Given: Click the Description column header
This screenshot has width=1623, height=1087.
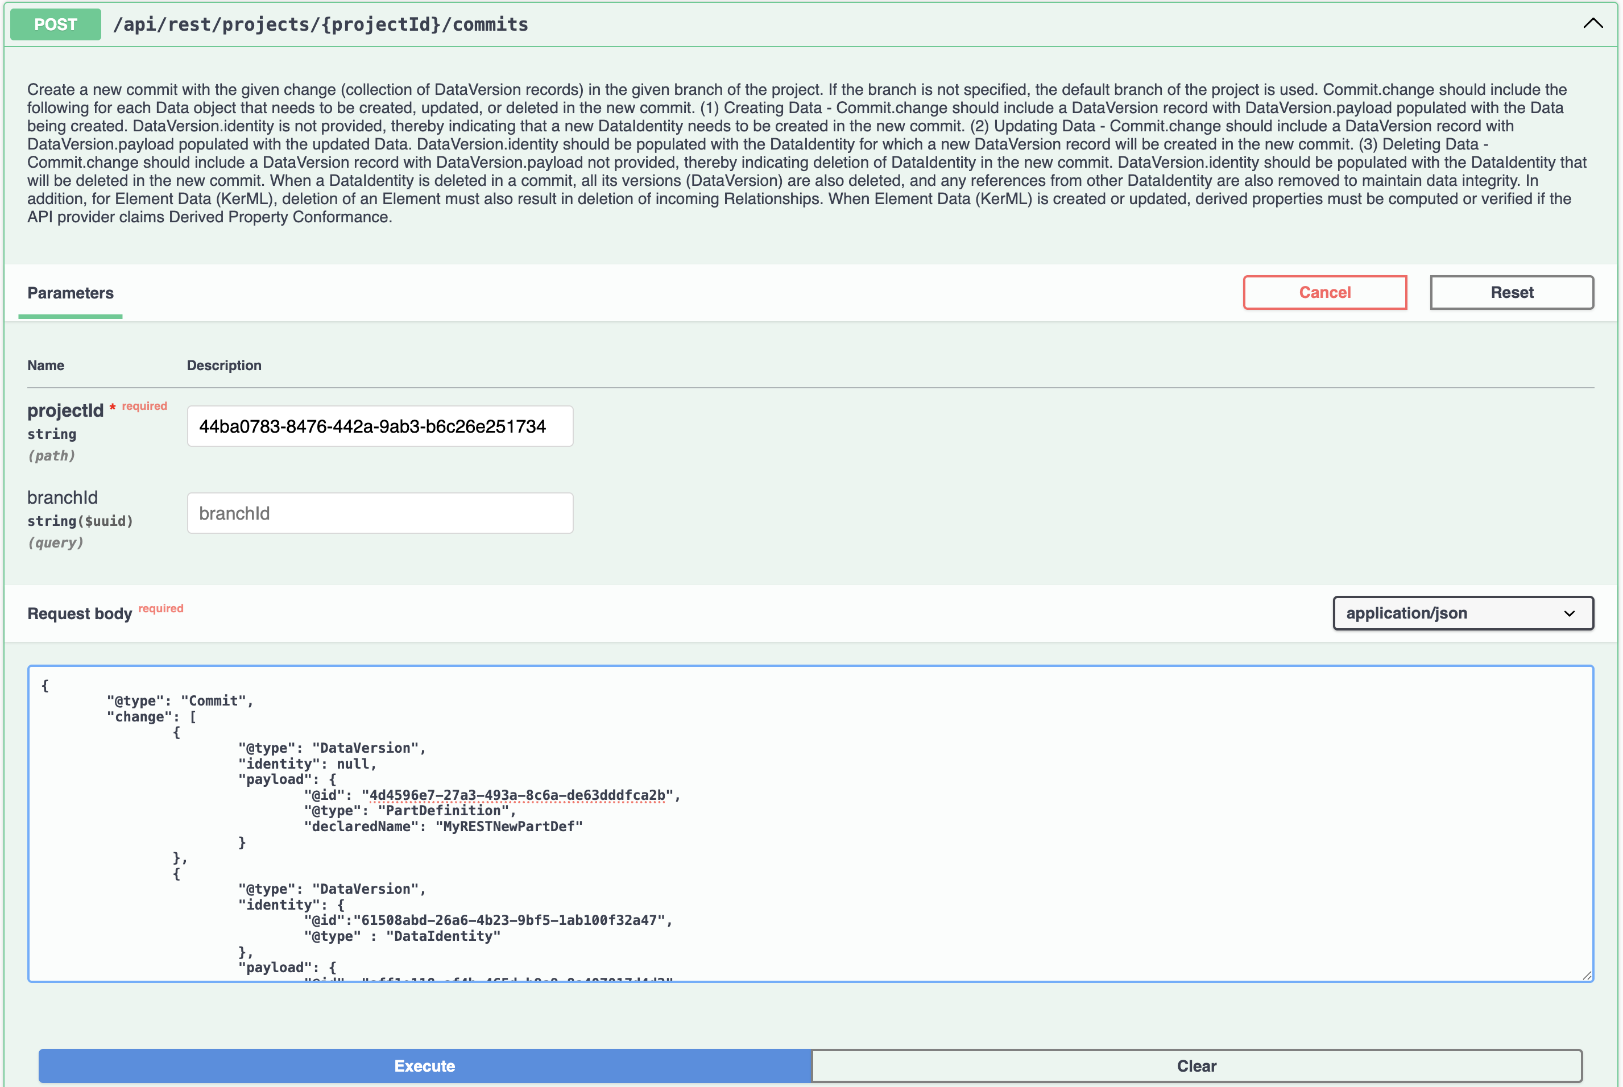Looking at the screenshot, I should [x=223, y=364].
